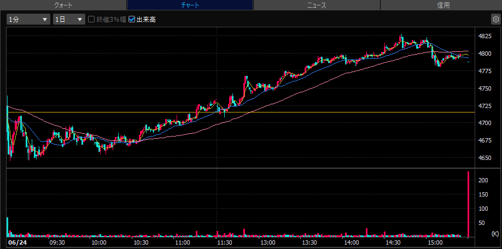Click the 10:00 time axis label

99,242
